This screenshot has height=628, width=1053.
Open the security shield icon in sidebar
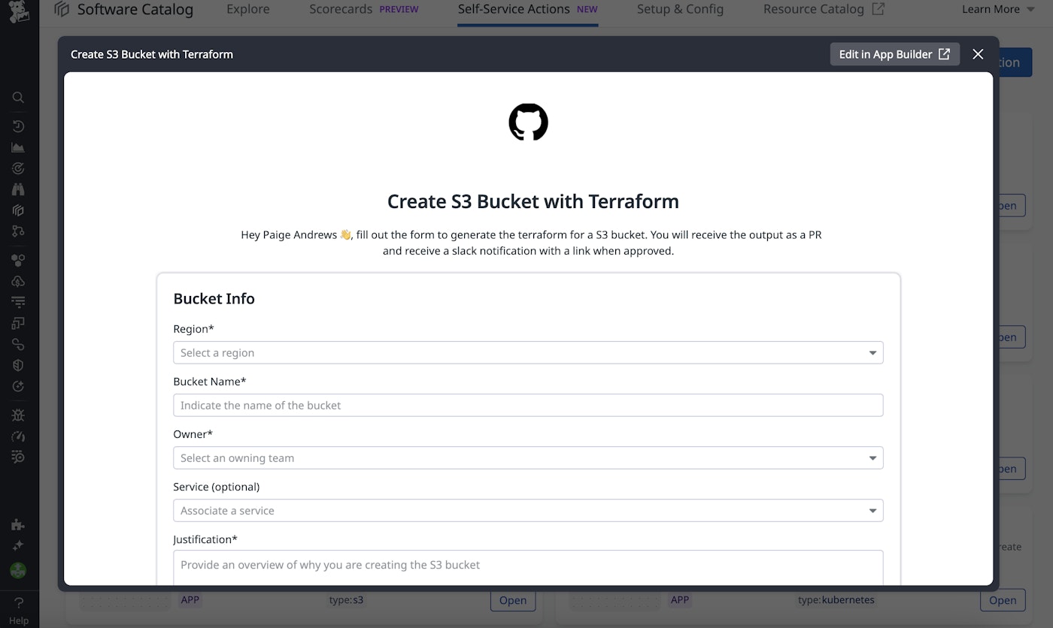[x=19, y=365]
